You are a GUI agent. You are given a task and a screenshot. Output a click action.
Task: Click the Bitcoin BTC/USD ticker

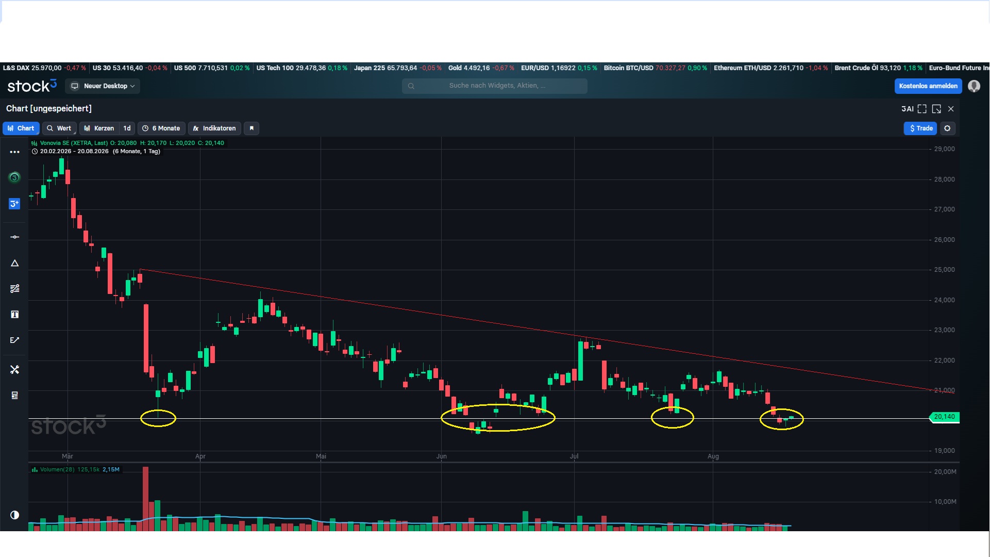click(656, 68)
